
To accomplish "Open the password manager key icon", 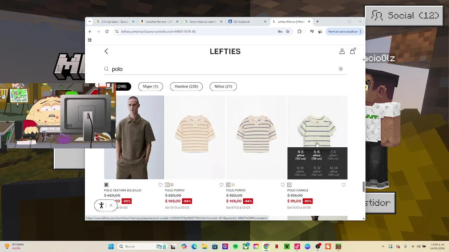I will pyautogui.click(x=280, y=31).
